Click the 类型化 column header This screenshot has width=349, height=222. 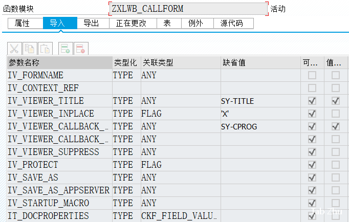coord(126,62)
